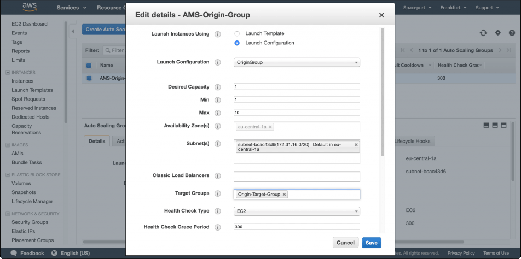Go to the last page of results
Image resolution: width=521 pixels, height=259 pixels.
508,50
